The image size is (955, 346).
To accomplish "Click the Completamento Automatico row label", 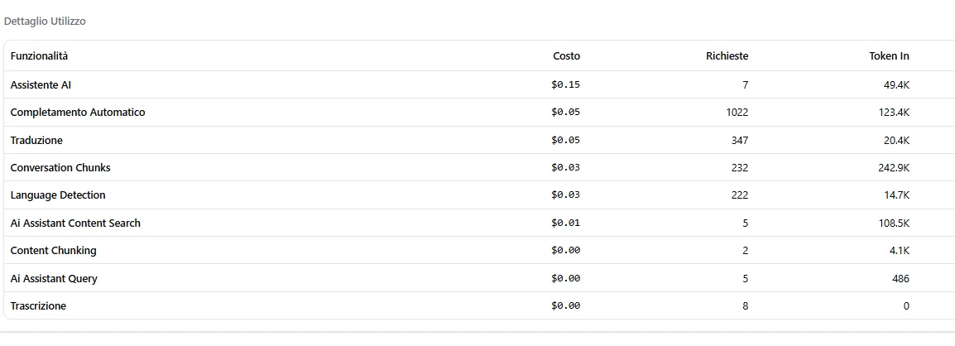I will pyautogui.click(x=78, y=113).
